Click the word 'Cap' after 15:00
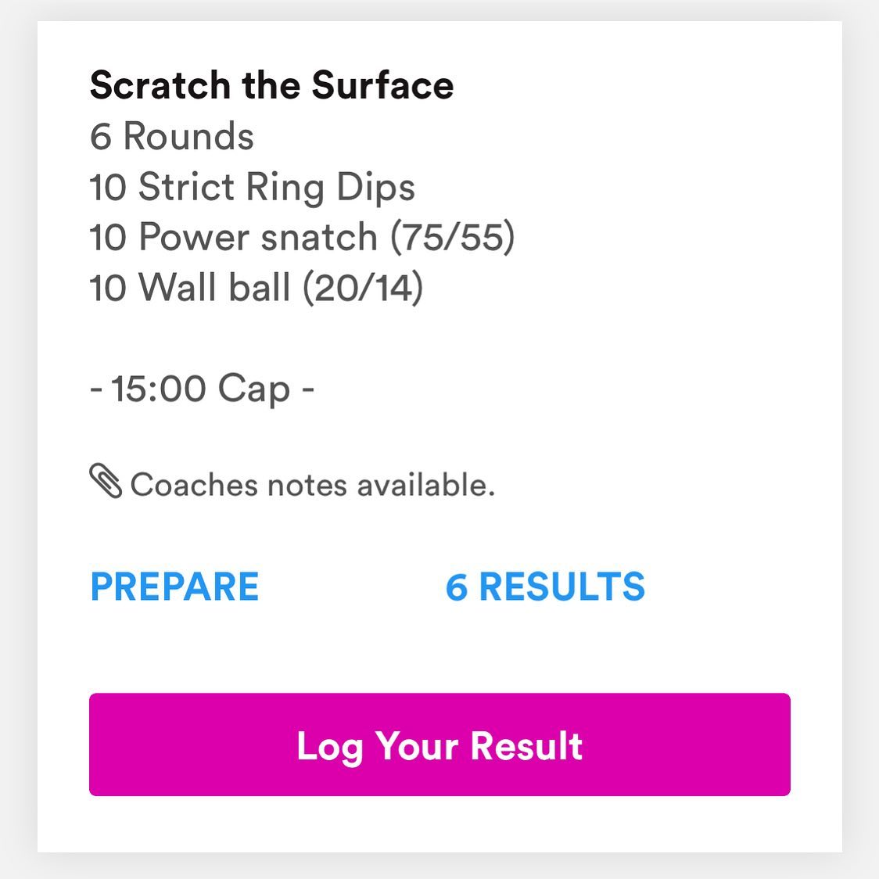 point(253,389)
